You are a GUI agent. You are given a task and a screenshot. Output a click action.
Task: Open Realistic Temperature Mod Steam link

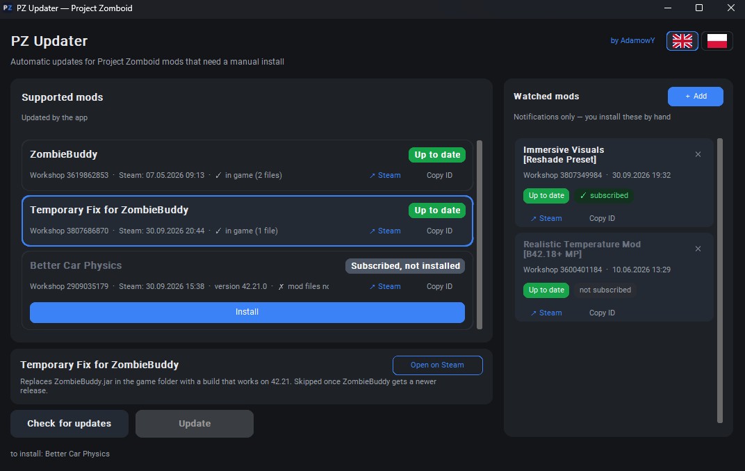point(546,313)
